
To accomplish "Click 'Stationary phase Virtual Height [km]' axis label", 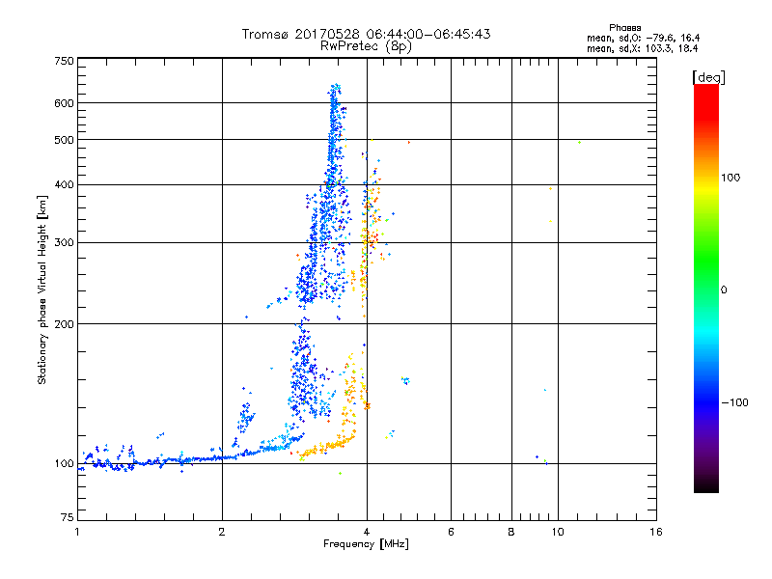I will (42, 289).
